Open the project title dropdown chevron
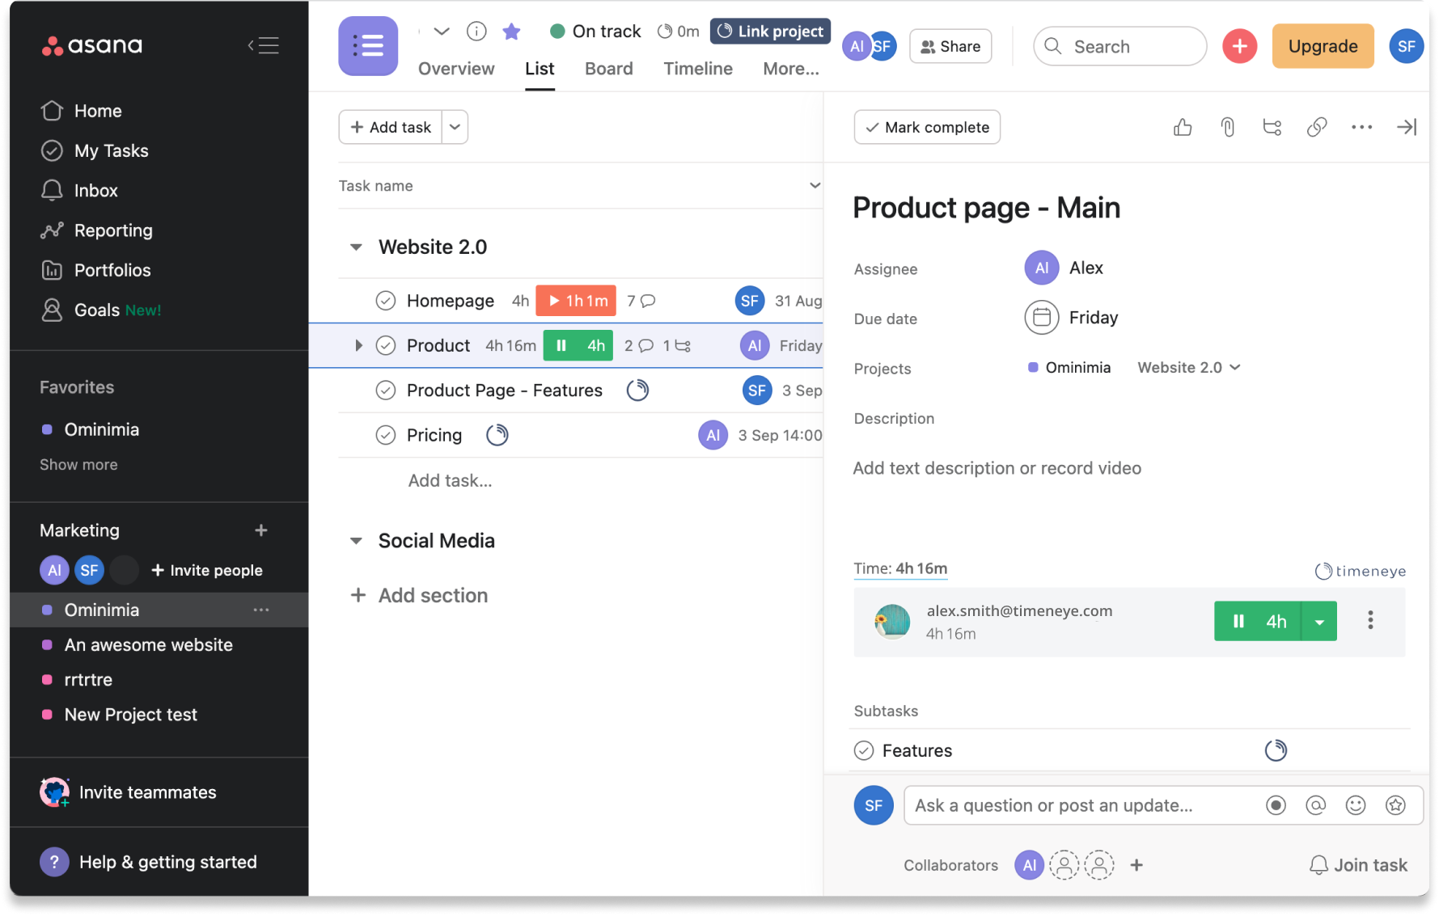The image size is (1439, 916). (441, 32)
